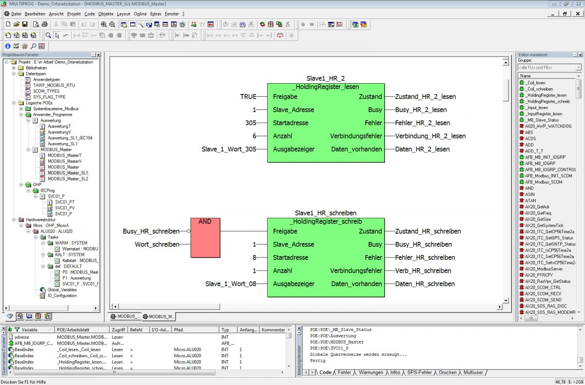Expand the Bibliotheken tree node

tap(14, 68)
